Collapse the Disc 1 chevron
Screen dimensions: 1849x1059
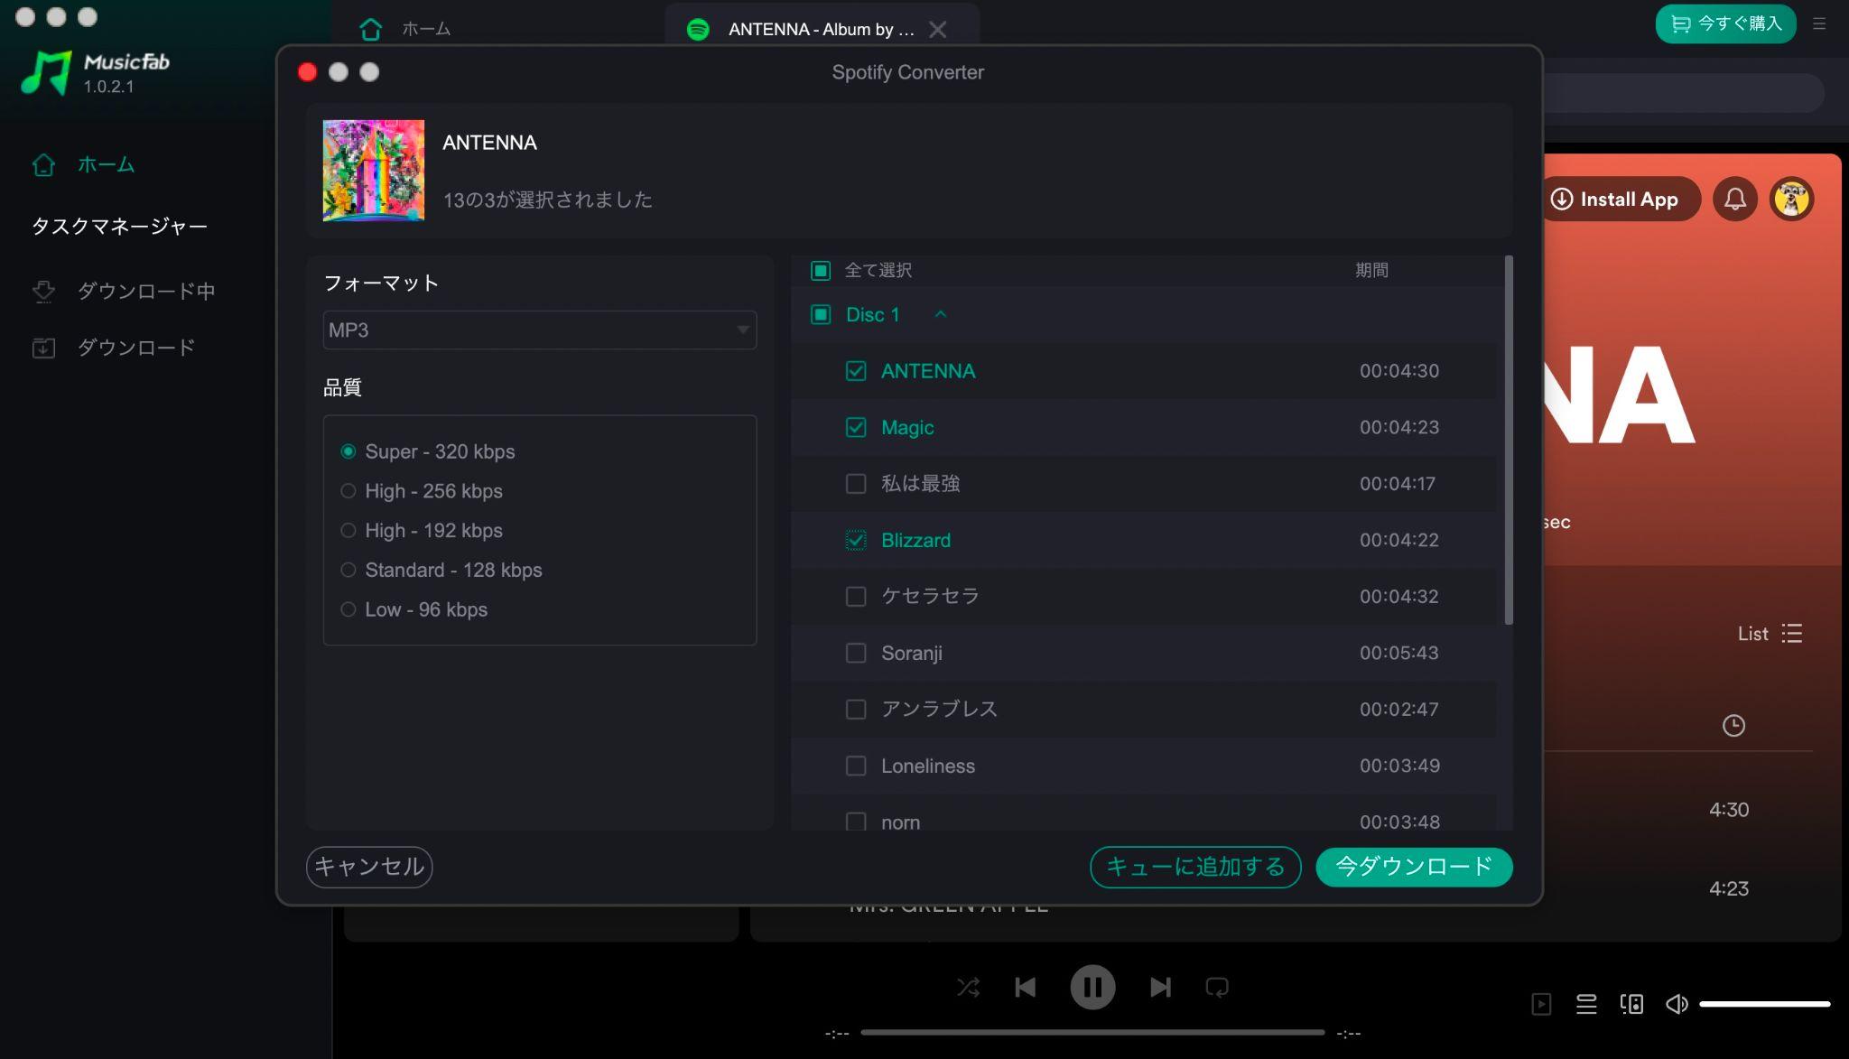point(941,314)
